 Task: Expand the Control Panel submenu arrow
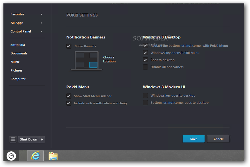[x=41, y=32]
